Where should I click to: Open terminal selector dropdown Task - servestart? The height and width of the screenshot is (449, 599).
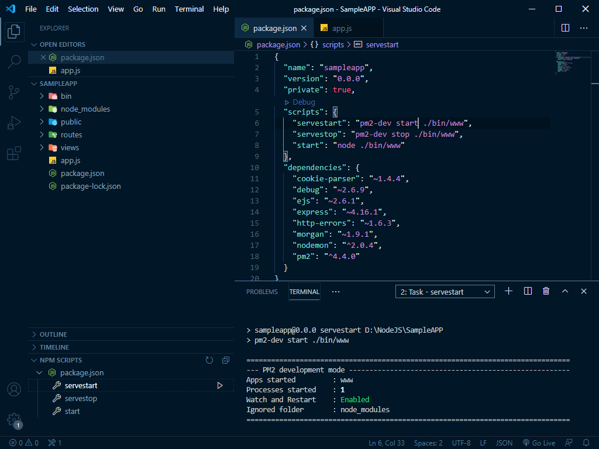(x=445, y=292)
